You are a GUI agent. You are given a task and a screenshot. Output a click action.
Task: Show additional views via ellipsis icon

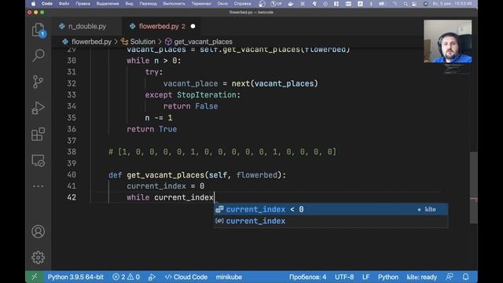[39, 186]
